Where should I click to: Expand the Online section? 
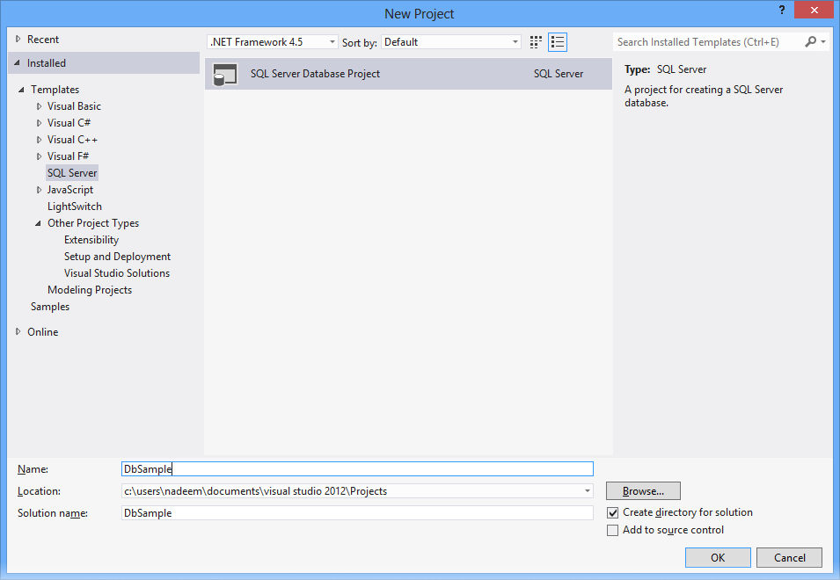click(18, 331)
